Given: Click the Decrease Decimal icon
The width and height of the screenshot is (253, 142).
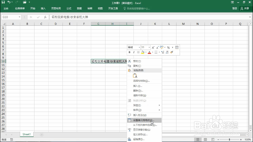Looking at the screenshot, I should click(167, 52).
